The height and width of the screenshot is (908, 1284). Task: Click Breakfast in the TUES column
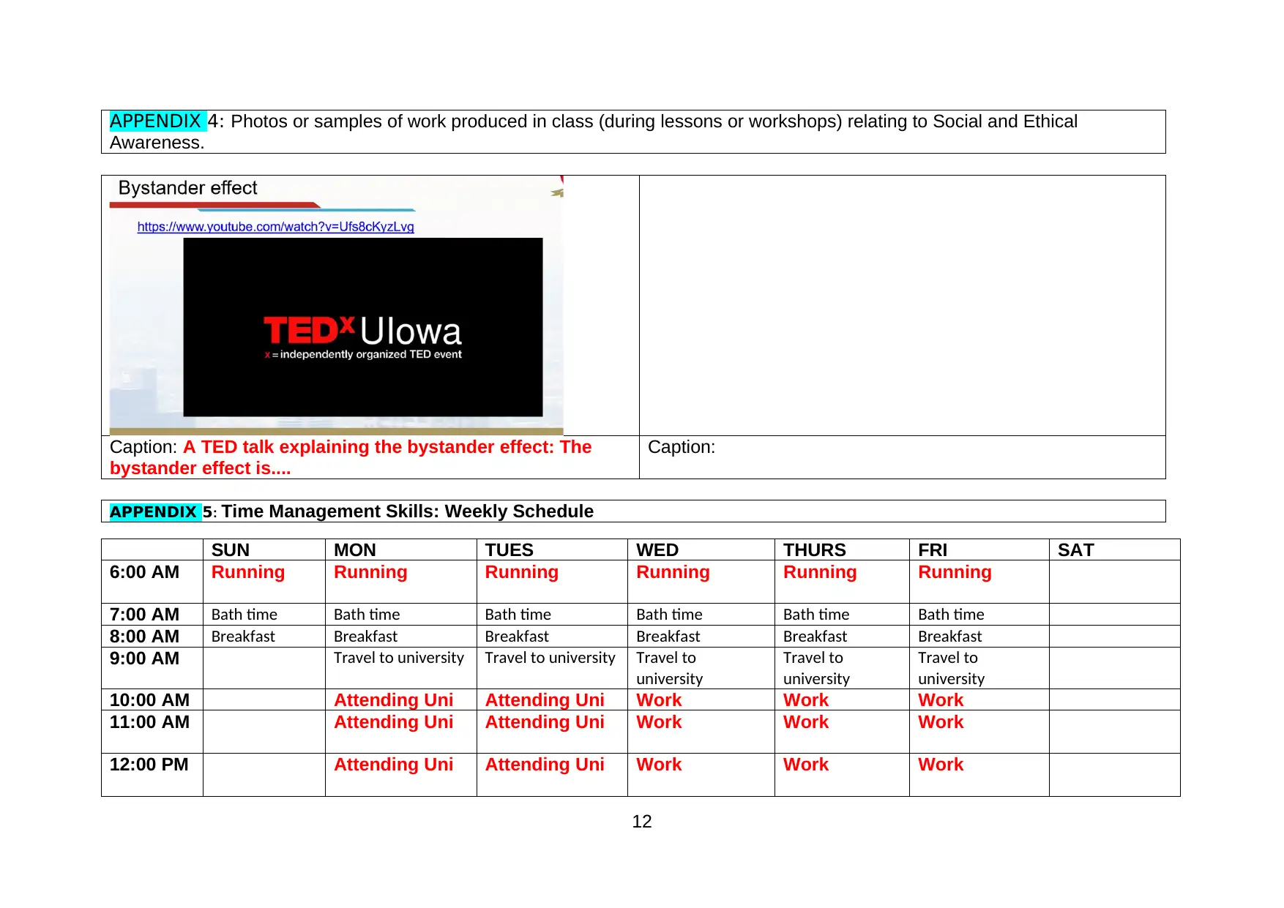pyautogui.click(x=517, y=637)
